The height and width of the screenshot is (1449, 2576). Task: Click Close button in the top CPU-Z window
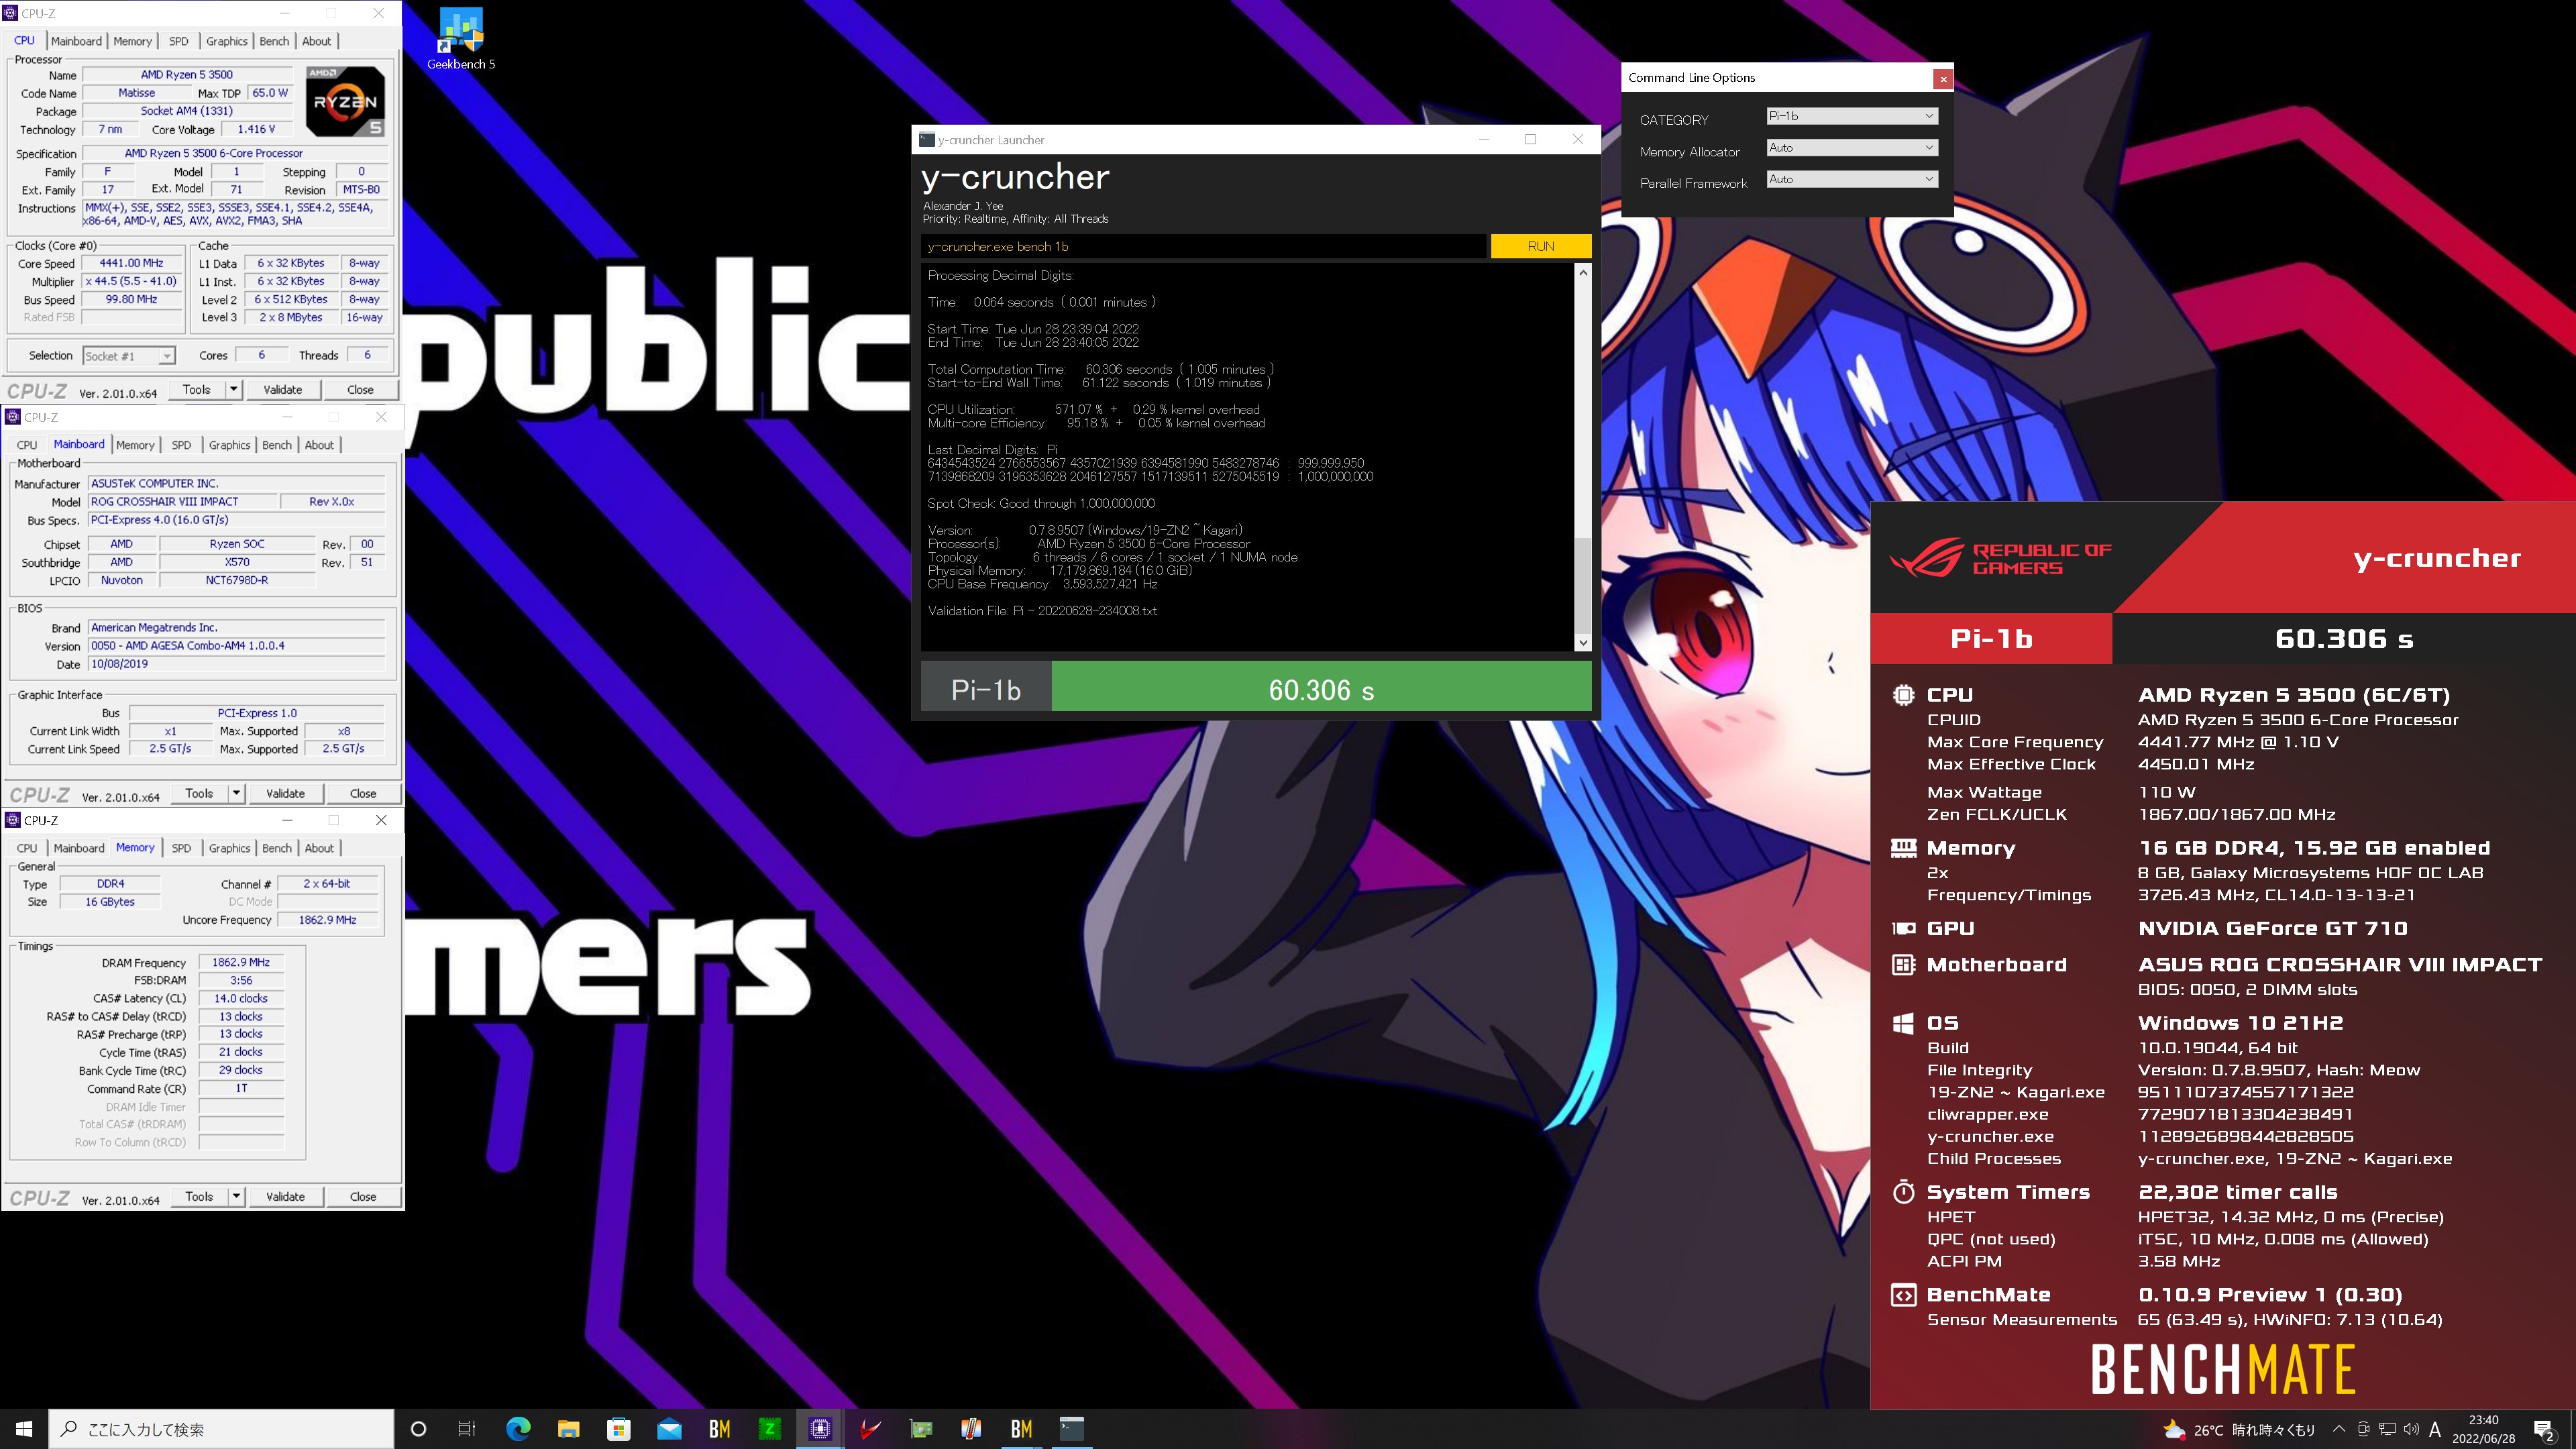click(360, 390)
